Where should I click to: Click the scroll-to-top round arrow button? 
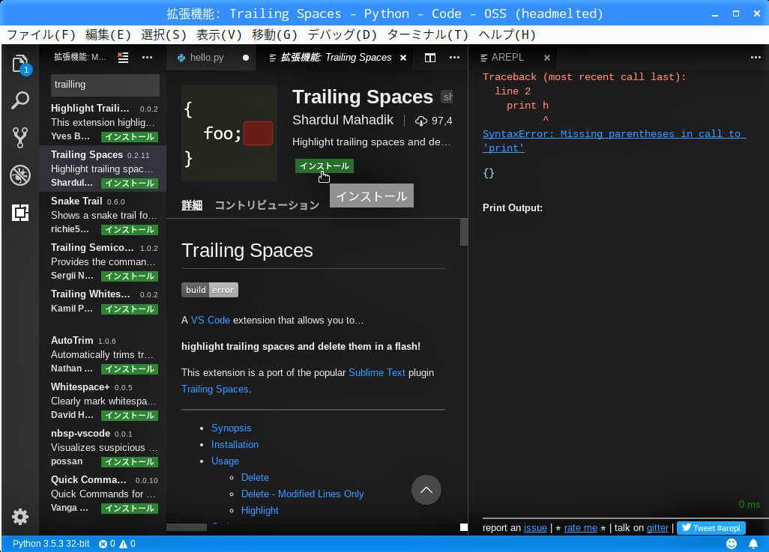[426, 490]
